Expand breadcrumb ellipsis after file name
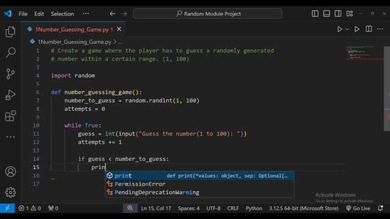 (121, 42)
